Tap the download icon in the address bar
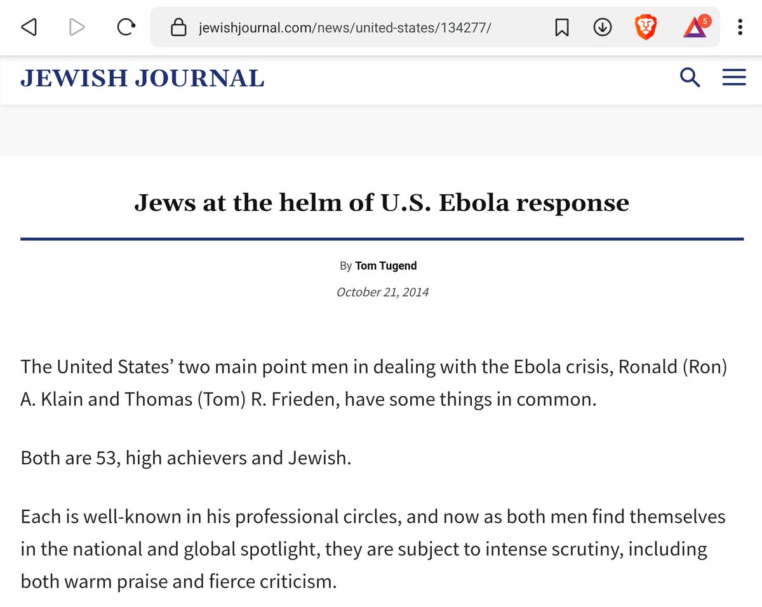Viewport: 762px width, 607px height. tap(602, 27)
